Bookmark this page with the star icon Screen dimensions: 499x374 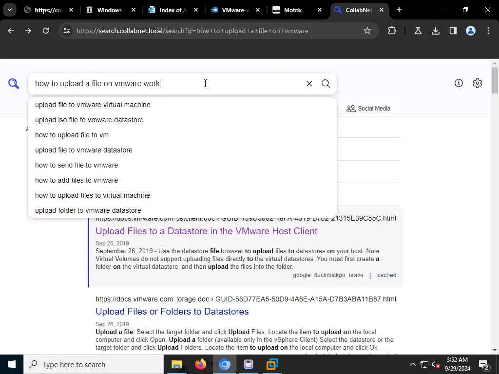point(367,31)
